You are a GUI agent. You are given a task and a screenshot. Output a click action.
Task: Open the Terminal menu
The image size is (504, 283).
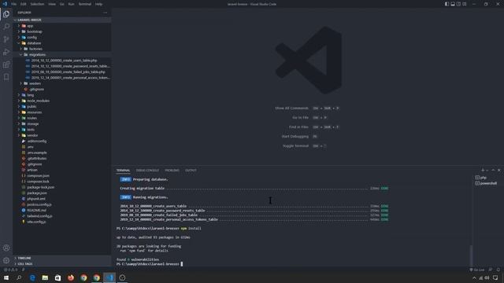[85, 4]
